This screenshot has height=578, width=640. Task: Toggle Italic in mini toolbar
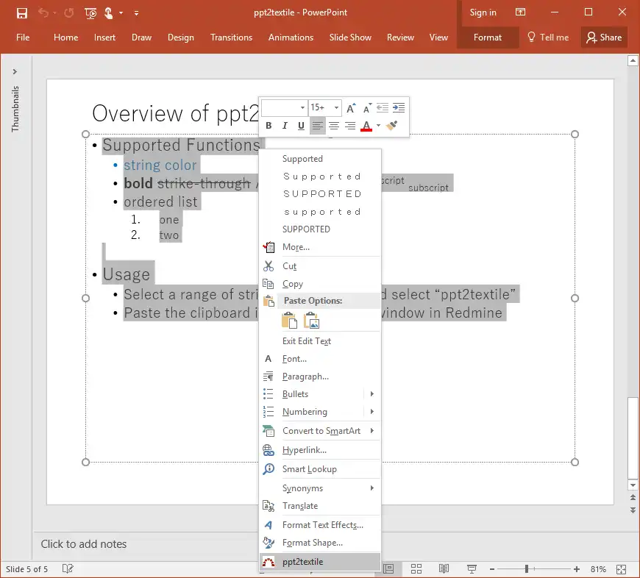click(x=285, y=126)
